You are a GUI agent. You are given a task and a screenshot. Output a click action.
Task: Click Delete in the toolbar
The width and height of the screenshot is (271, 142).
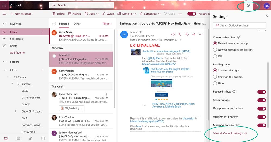59,14
